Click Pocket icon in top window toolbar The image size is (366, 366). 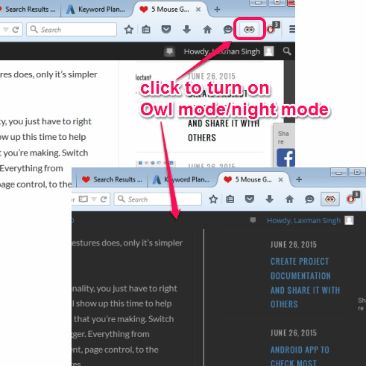[x=166, y=30]
